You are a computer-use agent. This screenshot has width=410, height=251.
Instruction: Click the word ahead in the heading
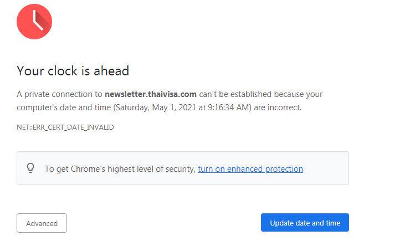click(x=111, y=71)
